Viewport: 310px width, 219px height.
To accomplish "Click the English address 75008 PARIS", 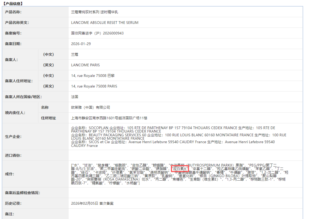I will [x=94, y=86].
